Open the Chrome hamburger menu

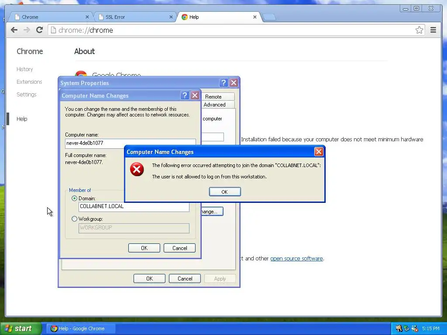click(433, 30)
